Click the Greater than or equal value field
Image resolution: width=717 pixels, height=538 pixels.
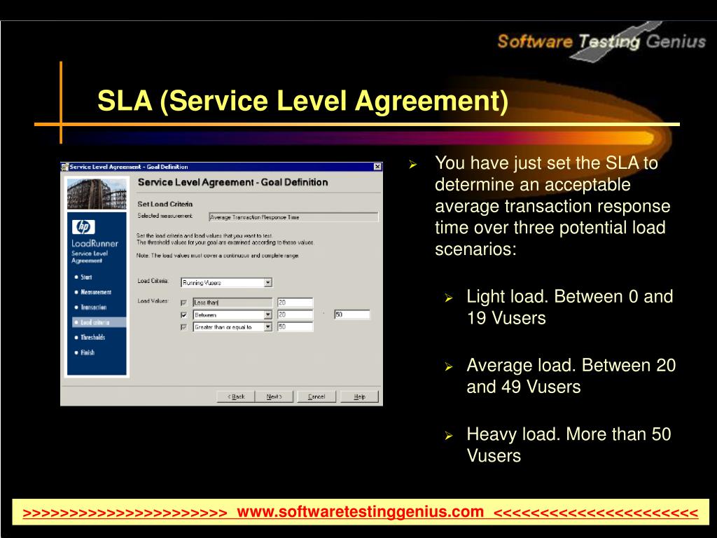295,326
